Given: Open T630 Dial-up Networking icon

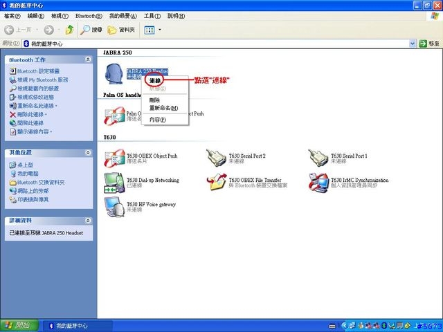Looking at the screenshot, I should [114, 183].
